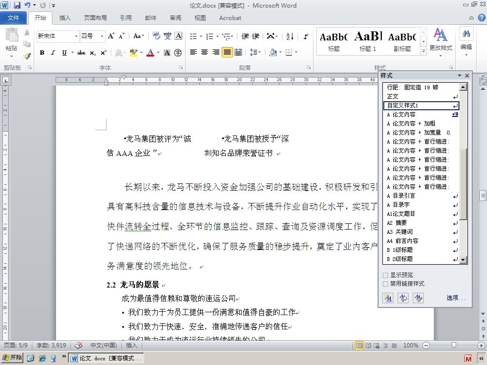The width and height of the screenshot is (487, 365).
Task: Click the Undo arrow icon
Action: 28,5
